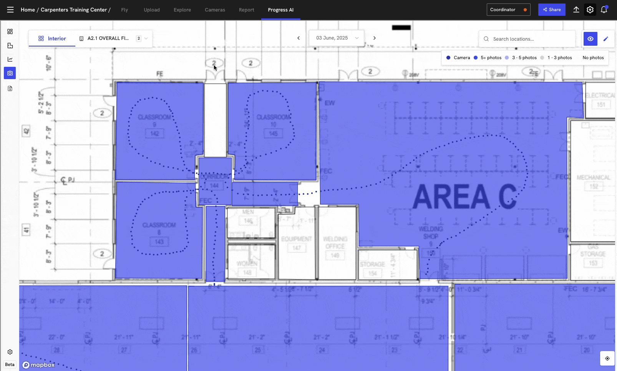Click the upload arrow icon in header
Viewport: 617px width, 371px height.
[576, 10]
